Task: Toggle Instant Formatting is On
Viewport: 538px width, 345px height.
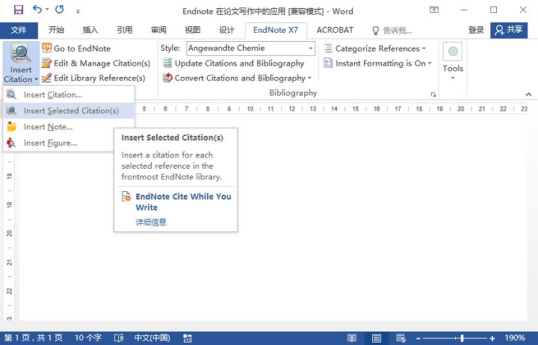Action: 377,63
